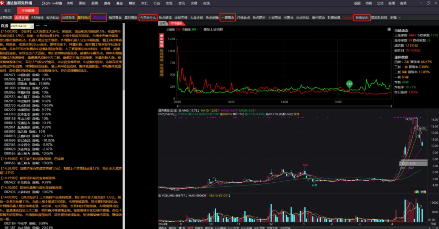439x229 pixels.
Task: Switch to the 首页 tab
Action: [x=8, y=10]
